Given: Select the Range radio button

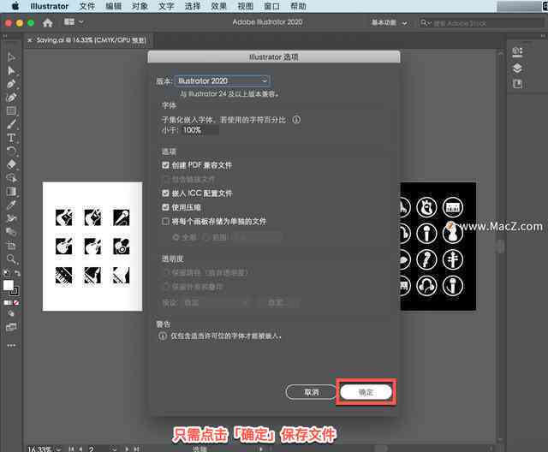Looking at the screenshot, I should [x=206, y=237].
